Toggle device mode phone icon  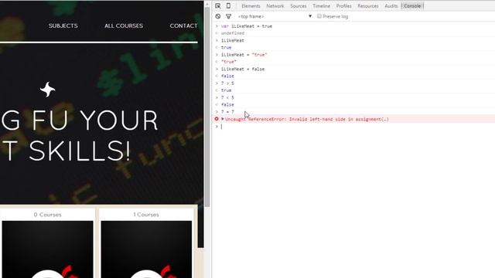pyautogui.click(x=228, y=6)
